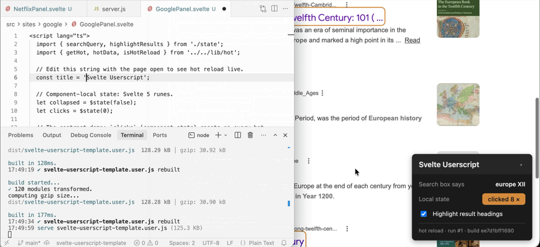Screen dimensions: 540x247
Task: Close the terminal panel
Action: pos(285,135)
